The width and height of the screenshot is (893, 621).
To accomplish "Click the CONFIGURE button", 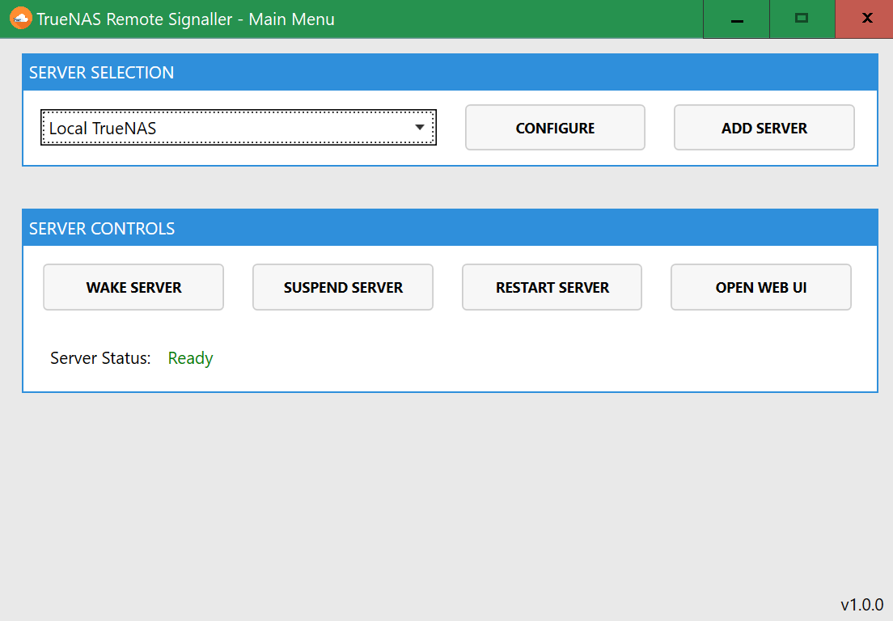I will [x=555, y=128].
